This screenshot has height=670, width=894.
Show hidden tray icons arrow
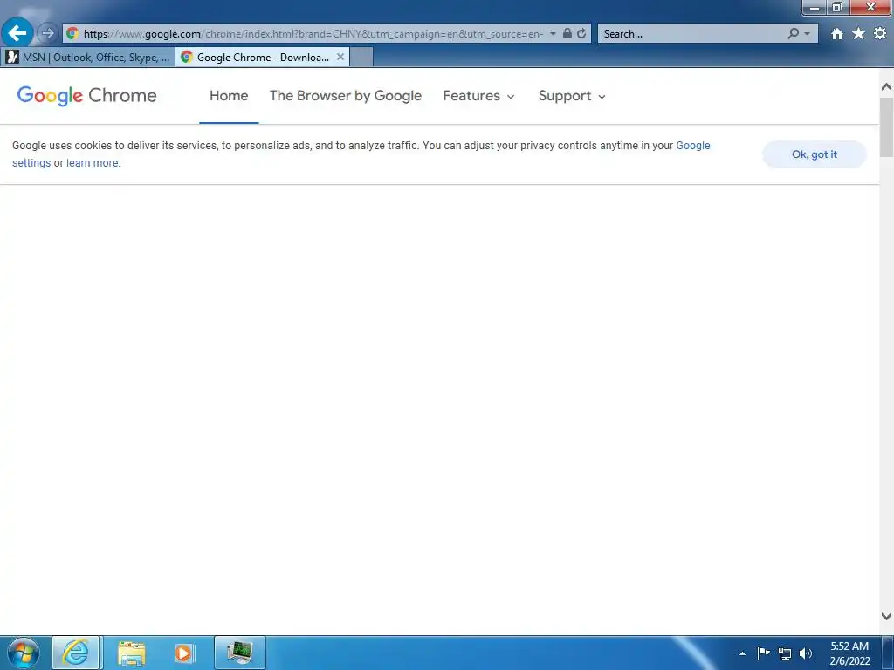click(x=742, y=653)
